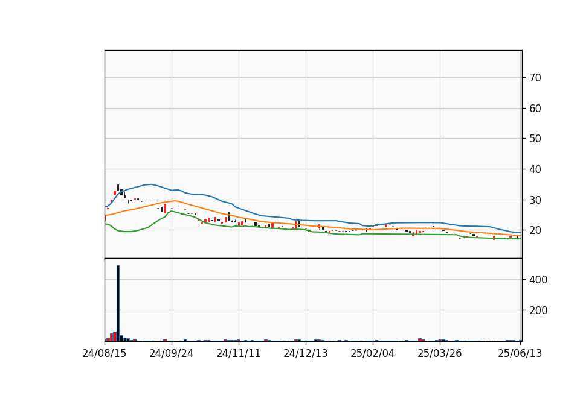Click the peak of the orange moving average
580x416 pixels.
[175, 201]
